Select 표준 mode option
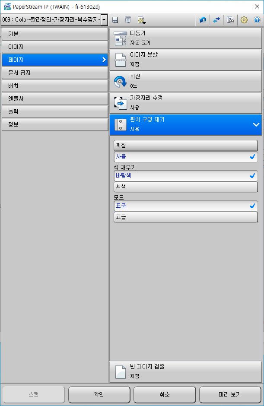Viewport: 264px width, 406px height. tap(185, 206)
